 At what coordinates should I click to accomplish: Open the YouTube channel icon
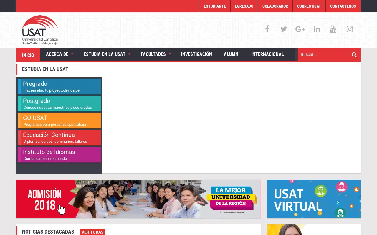333,29
